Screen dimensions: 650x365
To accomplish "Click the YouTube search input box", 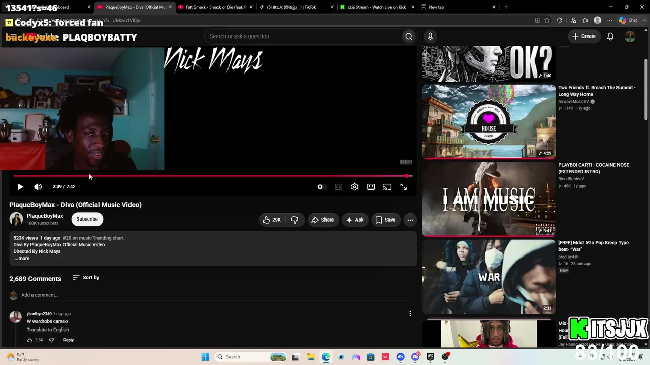I will pos(303,36).
